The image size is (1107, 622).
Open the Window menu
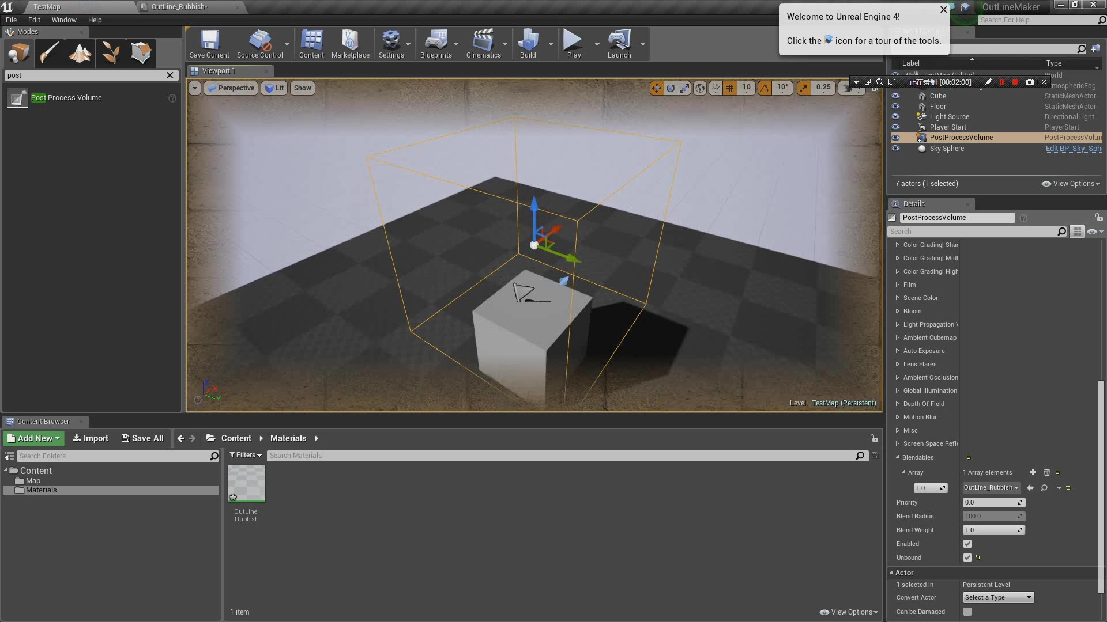tap(63, 20)
